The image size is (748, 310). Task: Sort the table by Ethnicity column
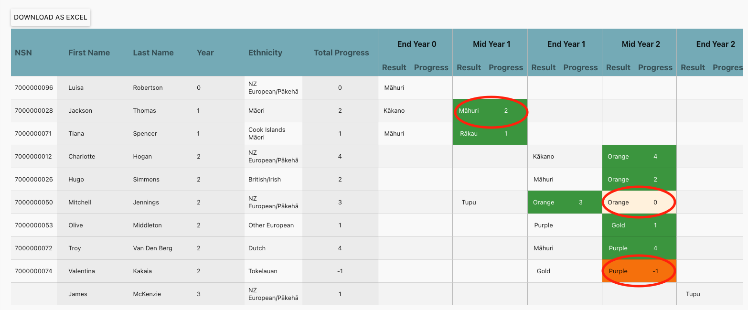[x=265, y=53]
